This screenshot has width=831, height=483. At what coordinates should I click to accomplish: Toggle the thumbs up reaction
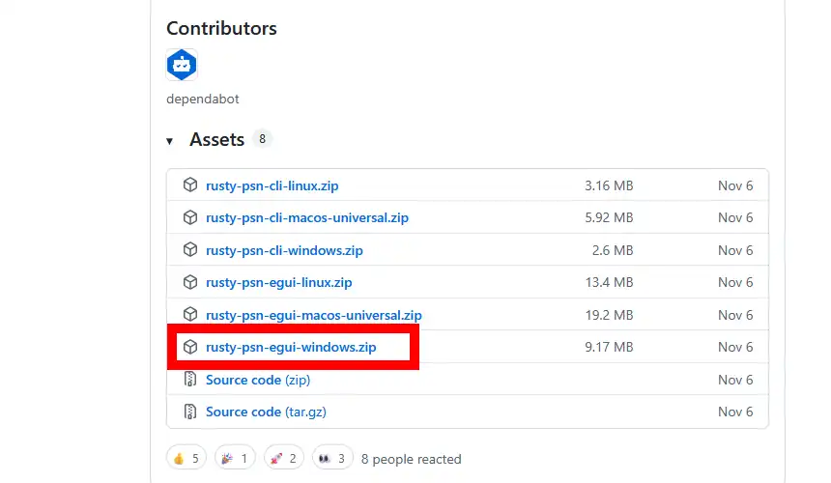click(186, 458)
